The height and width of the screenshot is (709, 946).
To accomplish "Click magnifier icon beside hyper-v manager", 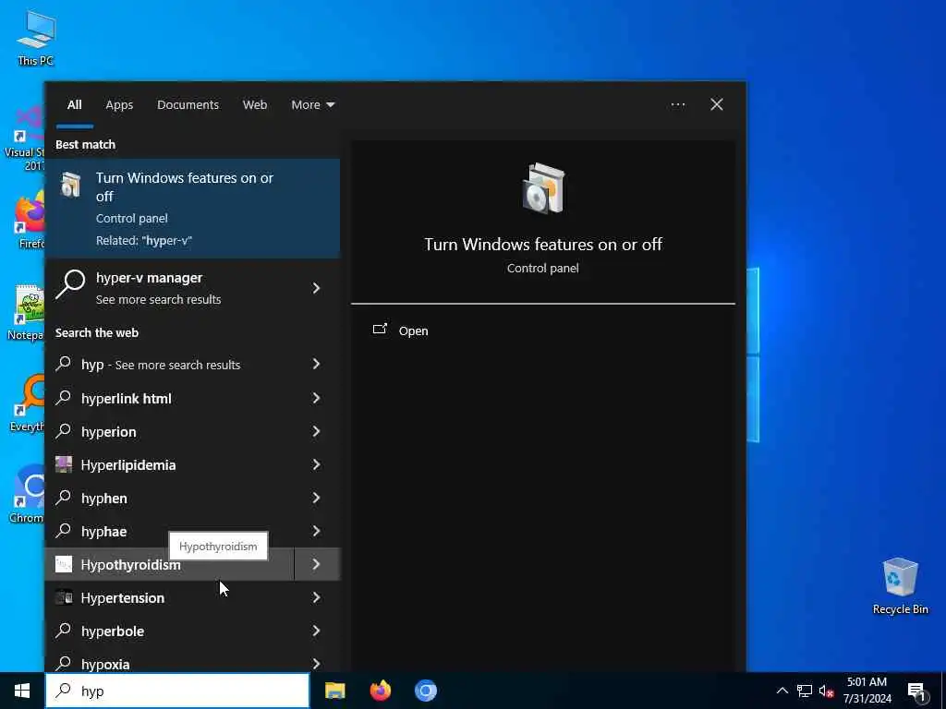I will (70, 284).
